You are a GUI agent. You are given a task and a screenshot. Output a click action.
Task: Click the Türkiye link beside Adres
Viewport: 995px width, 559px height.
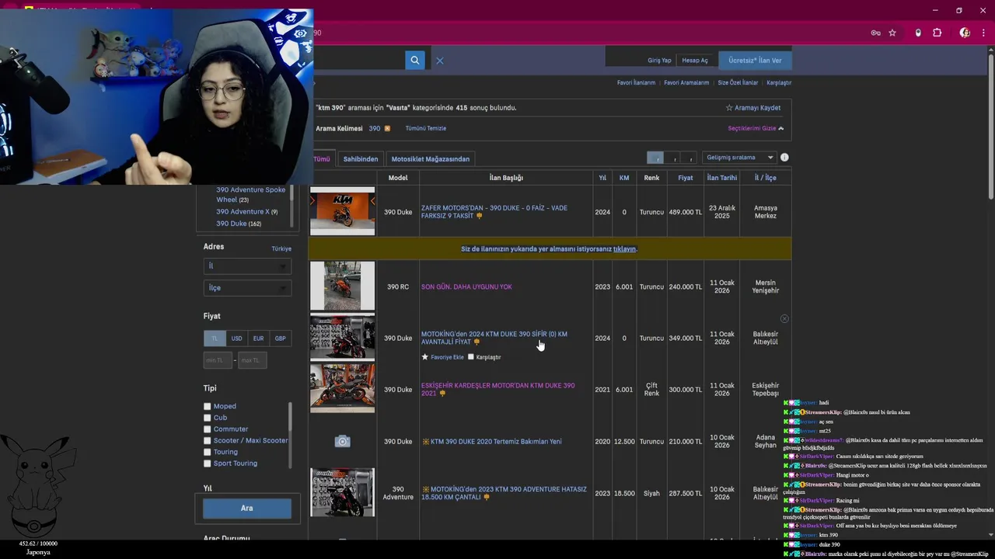[281, 248]
